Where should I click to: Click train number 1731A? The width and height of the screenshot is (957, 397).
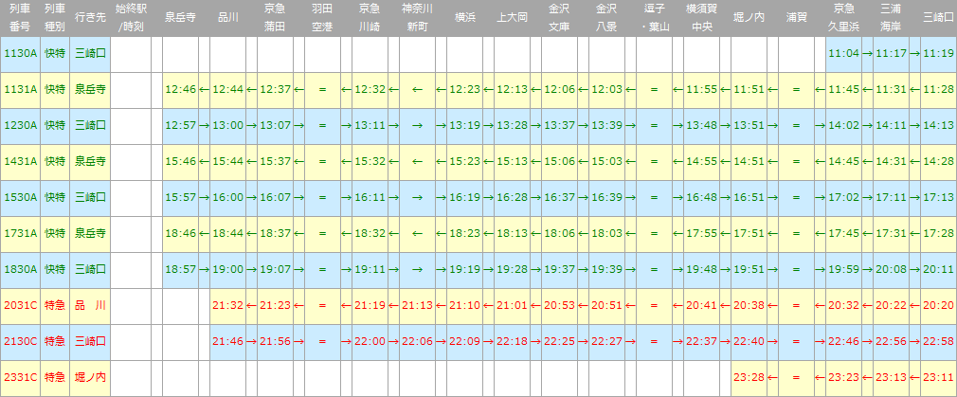[x=20, y=233]
